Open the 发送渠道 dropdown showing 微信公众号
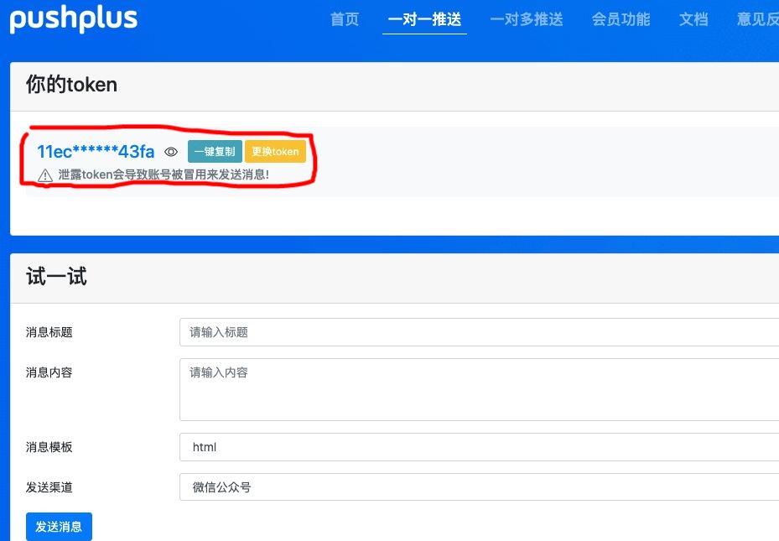Viewport: 779px width, 541px height. 479,487
